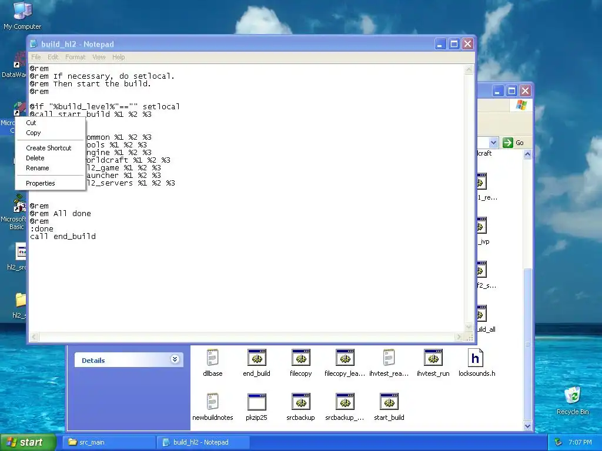The width and height of the screenshot is (602, 451).
Task: Click the Details panel header
Action: [129, 360]
